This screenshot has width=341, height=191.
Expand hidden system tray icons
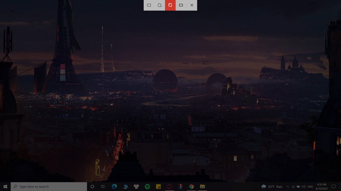click(287, 186)
